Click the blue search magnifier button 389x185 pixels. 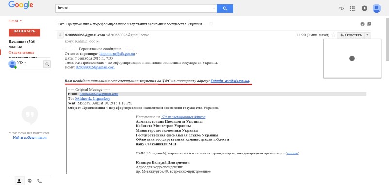tap(225, 8)
